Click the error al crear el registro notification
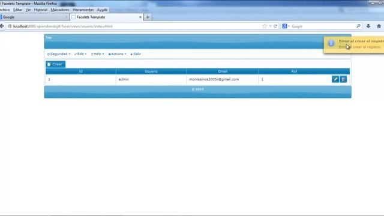Screen dimensions: 384x216 point(354,44)
